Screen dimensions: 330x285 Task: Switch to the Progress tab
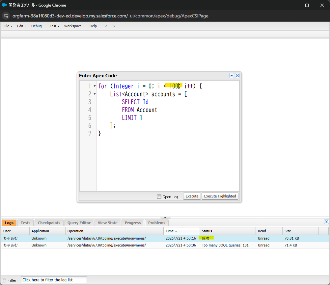click(133, 223)
